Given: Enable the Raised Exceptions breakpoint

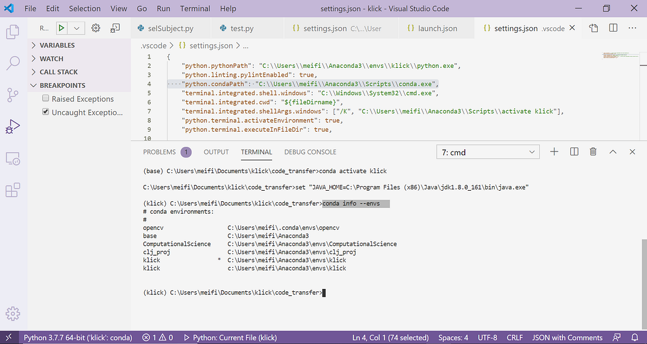Looking at the screenshot, I should point(45,98).
